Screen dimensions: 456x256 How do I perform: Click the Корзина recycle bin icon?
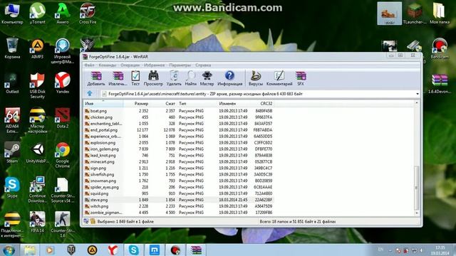point(12,48)
